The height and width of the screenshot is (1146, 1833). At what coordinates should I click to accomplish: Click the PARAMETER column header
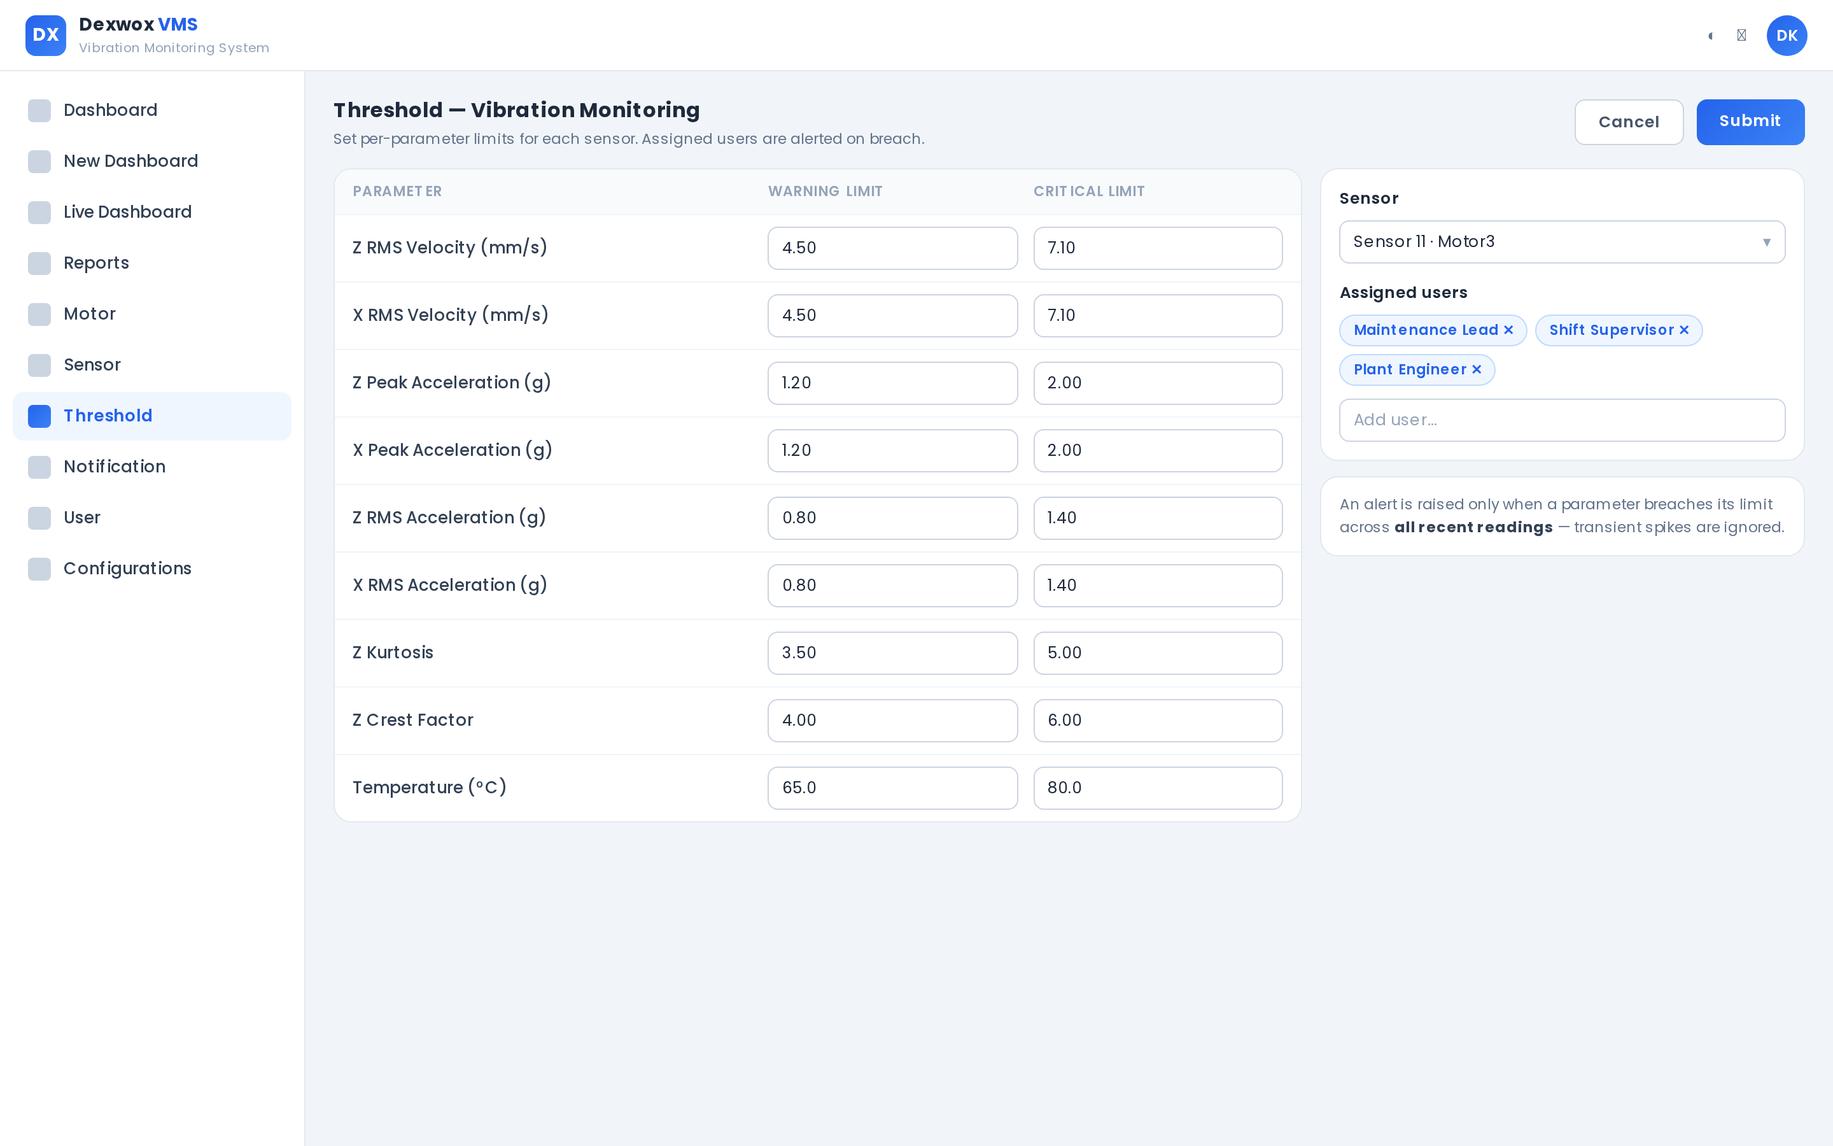coord(397,191)
